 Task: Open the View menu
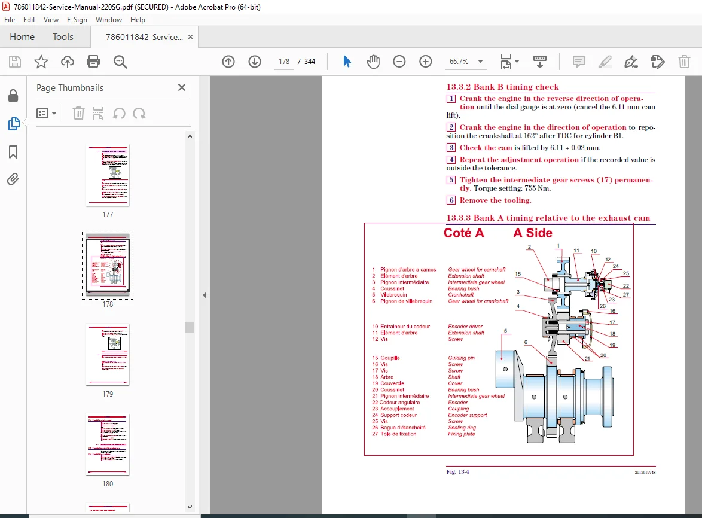point(51,20)
